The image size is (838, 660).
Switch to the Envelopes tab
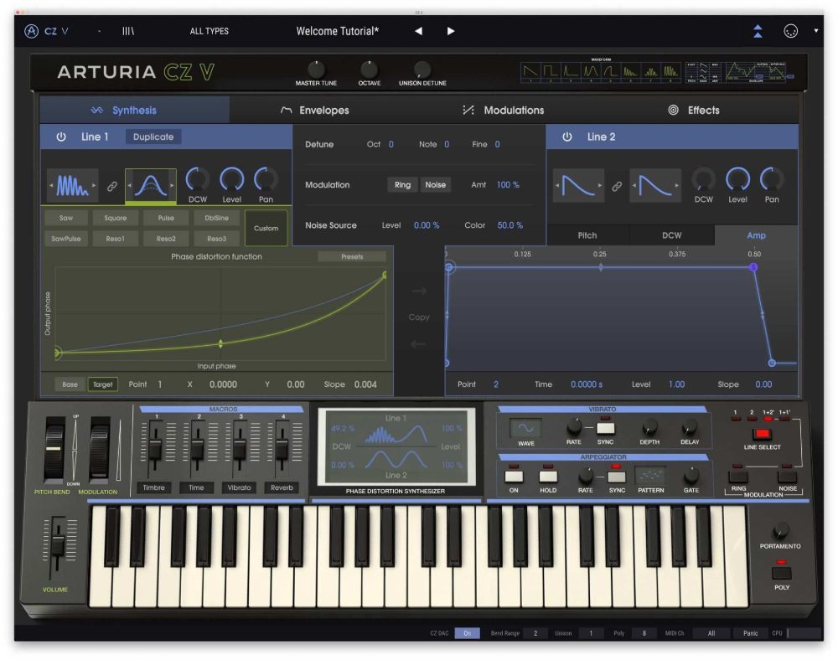(x=325, y=110)
